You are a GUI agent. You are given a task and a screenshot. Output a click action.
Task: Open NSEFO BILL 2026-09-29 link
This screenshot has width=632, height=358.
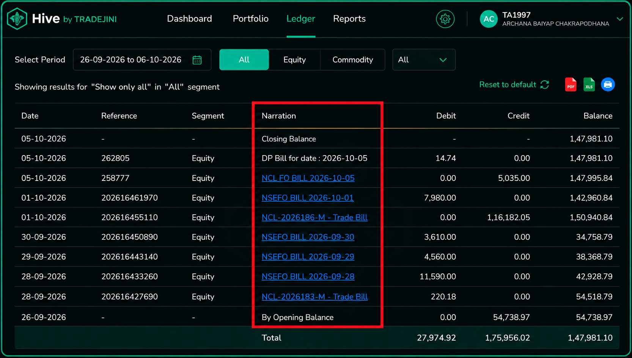[x=308, y=257]
